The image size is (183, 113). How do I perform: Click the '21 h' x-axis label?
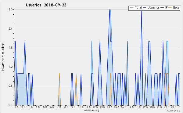(159, 107)
